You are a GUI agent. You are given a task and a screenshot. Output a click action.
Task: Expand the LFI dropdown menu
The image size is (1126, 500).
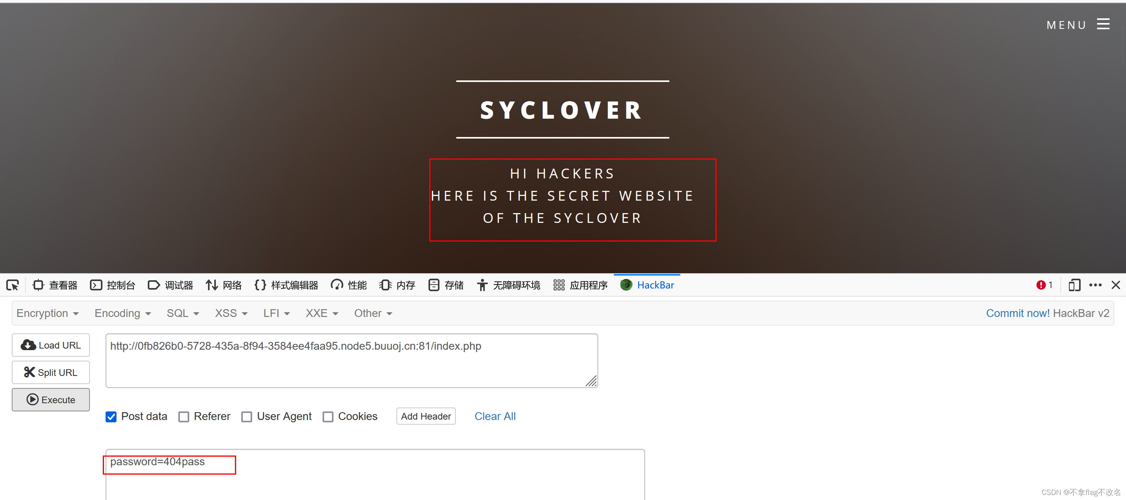tap(276, 313)
